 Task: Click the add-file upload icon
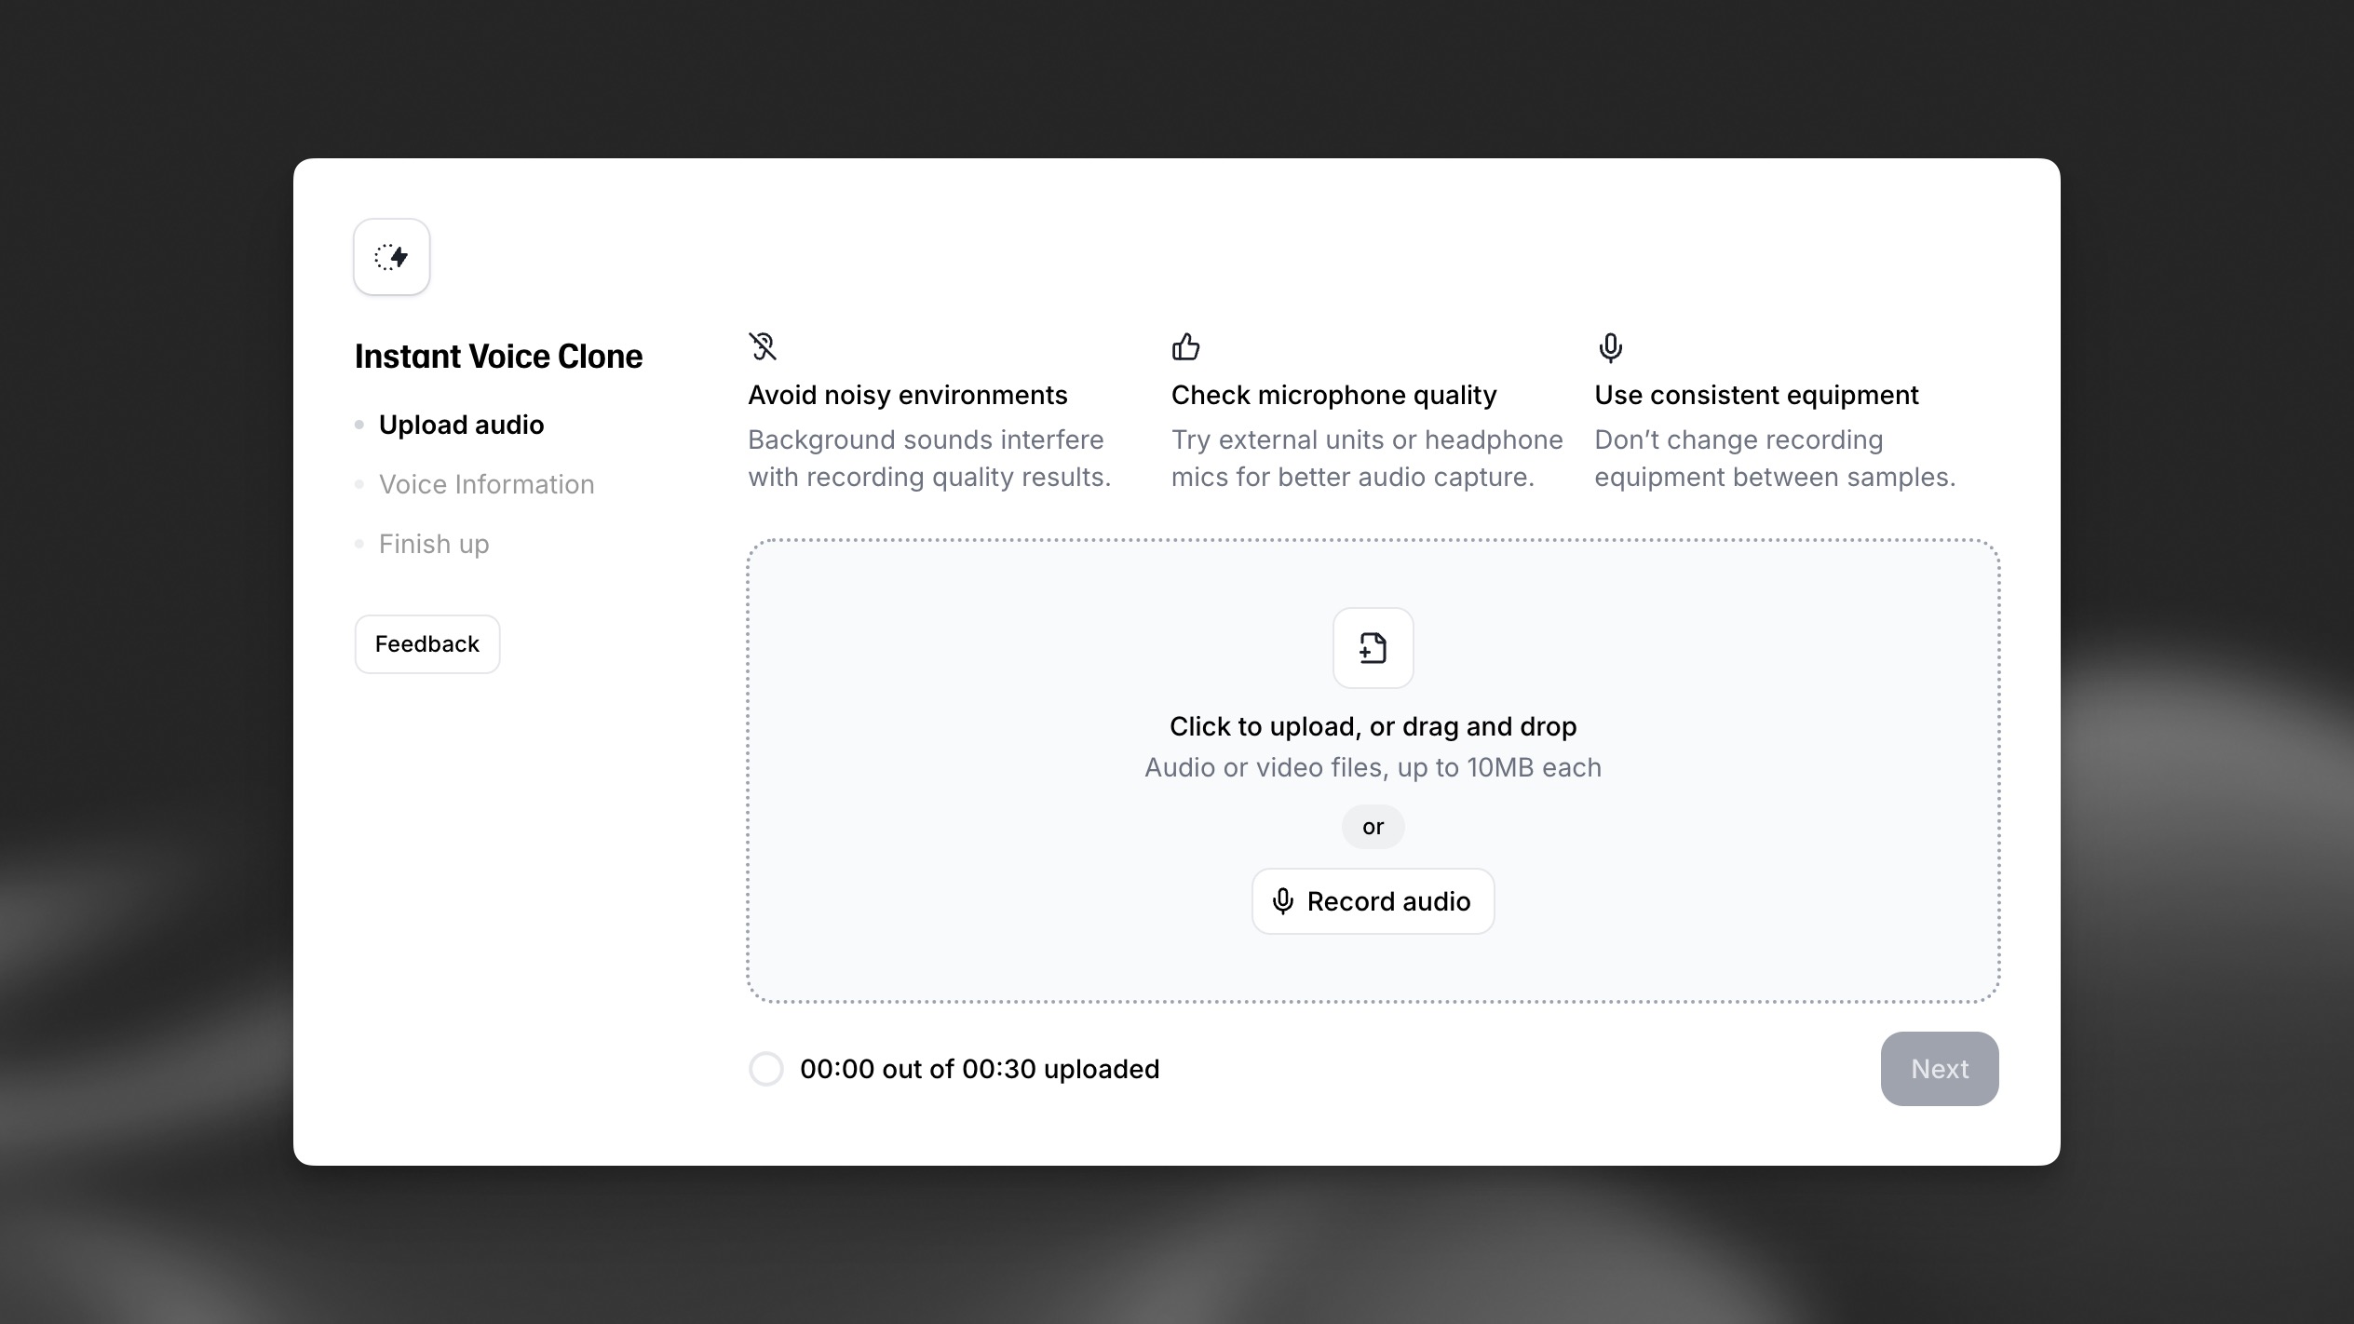click(x=1373, y=648)
